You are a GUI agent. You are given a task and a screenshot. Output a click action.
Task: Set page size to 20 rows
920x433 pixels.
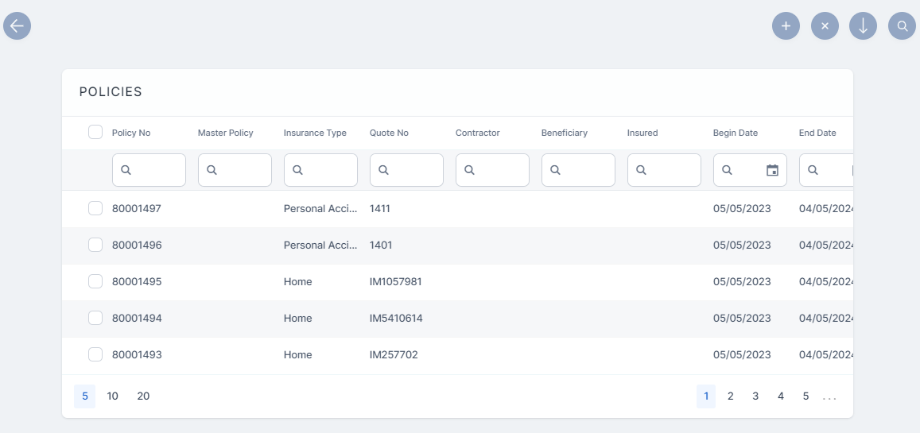(x=143, y=396)
